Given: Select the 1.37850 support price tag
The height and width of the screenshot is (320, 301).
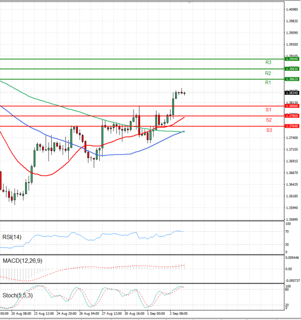Looking at the screenshot, I should coord(292,116).
